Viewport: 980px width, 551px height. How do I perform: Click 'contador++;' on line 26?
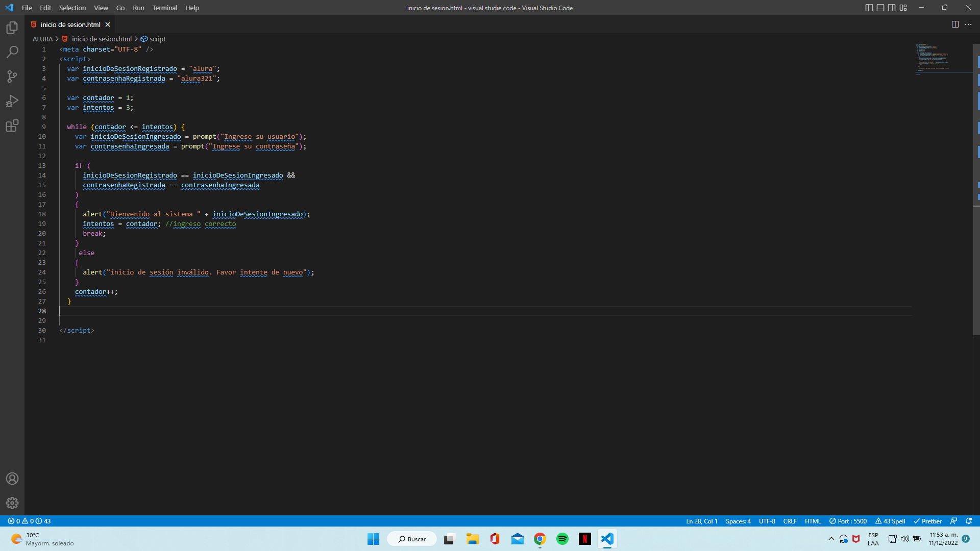[96, 291]
